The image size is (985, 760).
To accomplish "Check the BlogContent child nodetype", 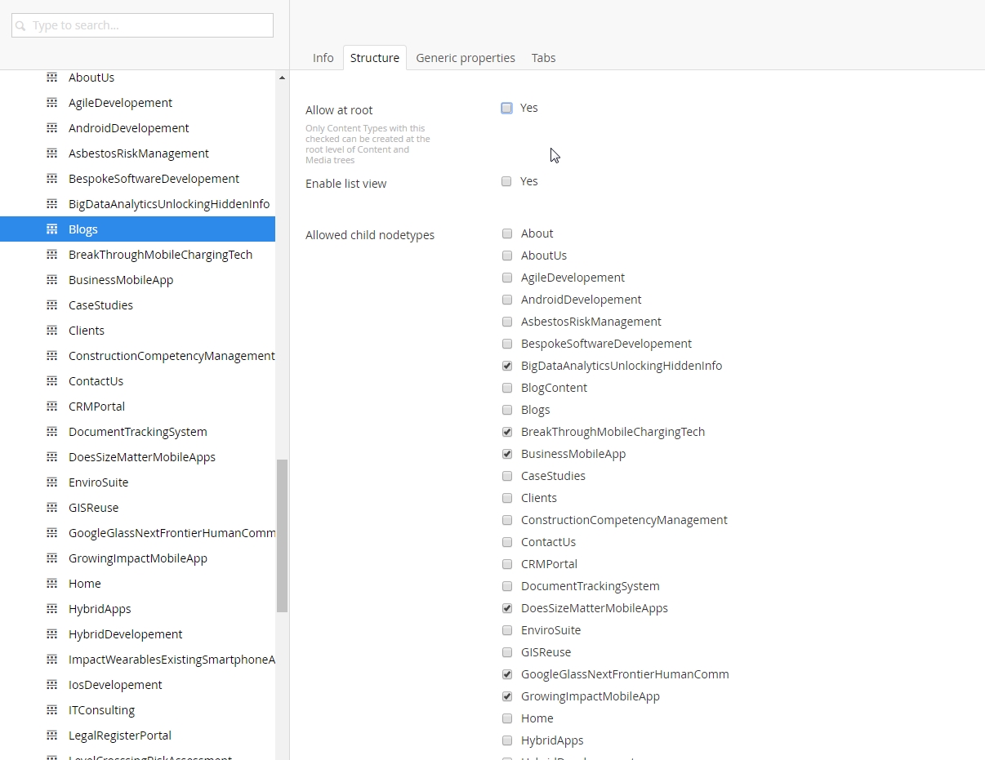I will click(507, 388).
